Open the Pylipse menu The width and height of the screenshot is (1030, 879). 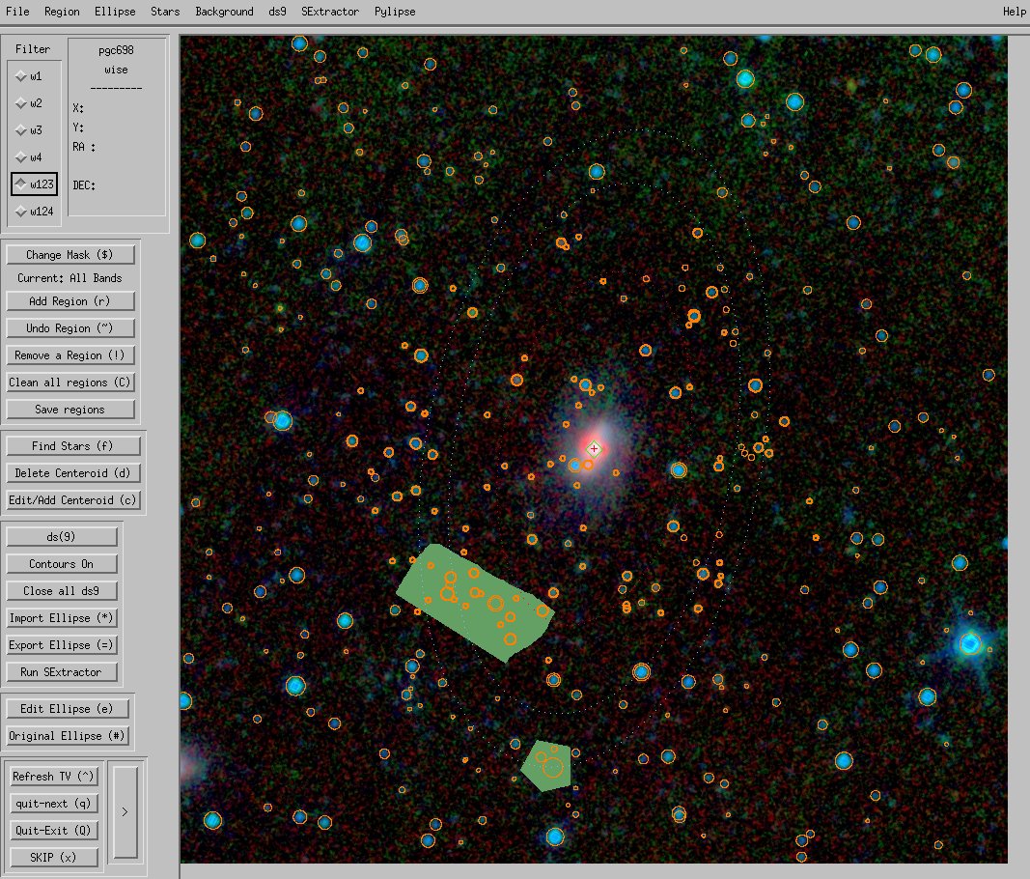(395, 12)
